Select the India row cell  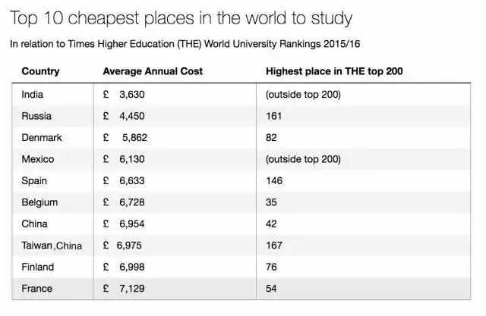point(33,95)
